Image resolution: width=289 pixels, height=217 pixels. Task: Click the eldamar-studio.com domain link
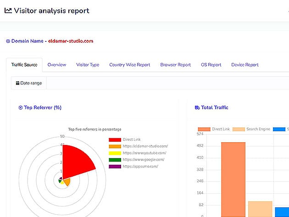click(71, 41)
